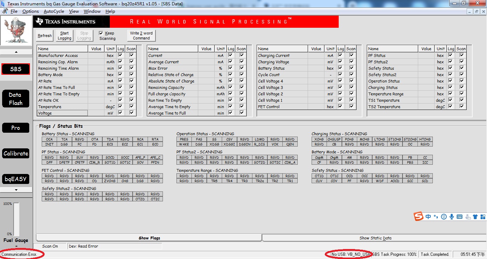This screenshot has height=259, width=487.
Task: Open the Help menu
Action: coord(110,11)
